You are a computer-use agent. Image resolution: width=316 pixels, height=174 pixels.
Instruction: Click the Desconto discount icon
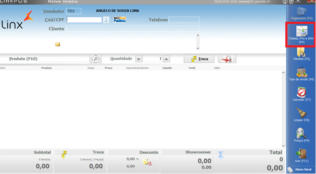tap(147, 162)
